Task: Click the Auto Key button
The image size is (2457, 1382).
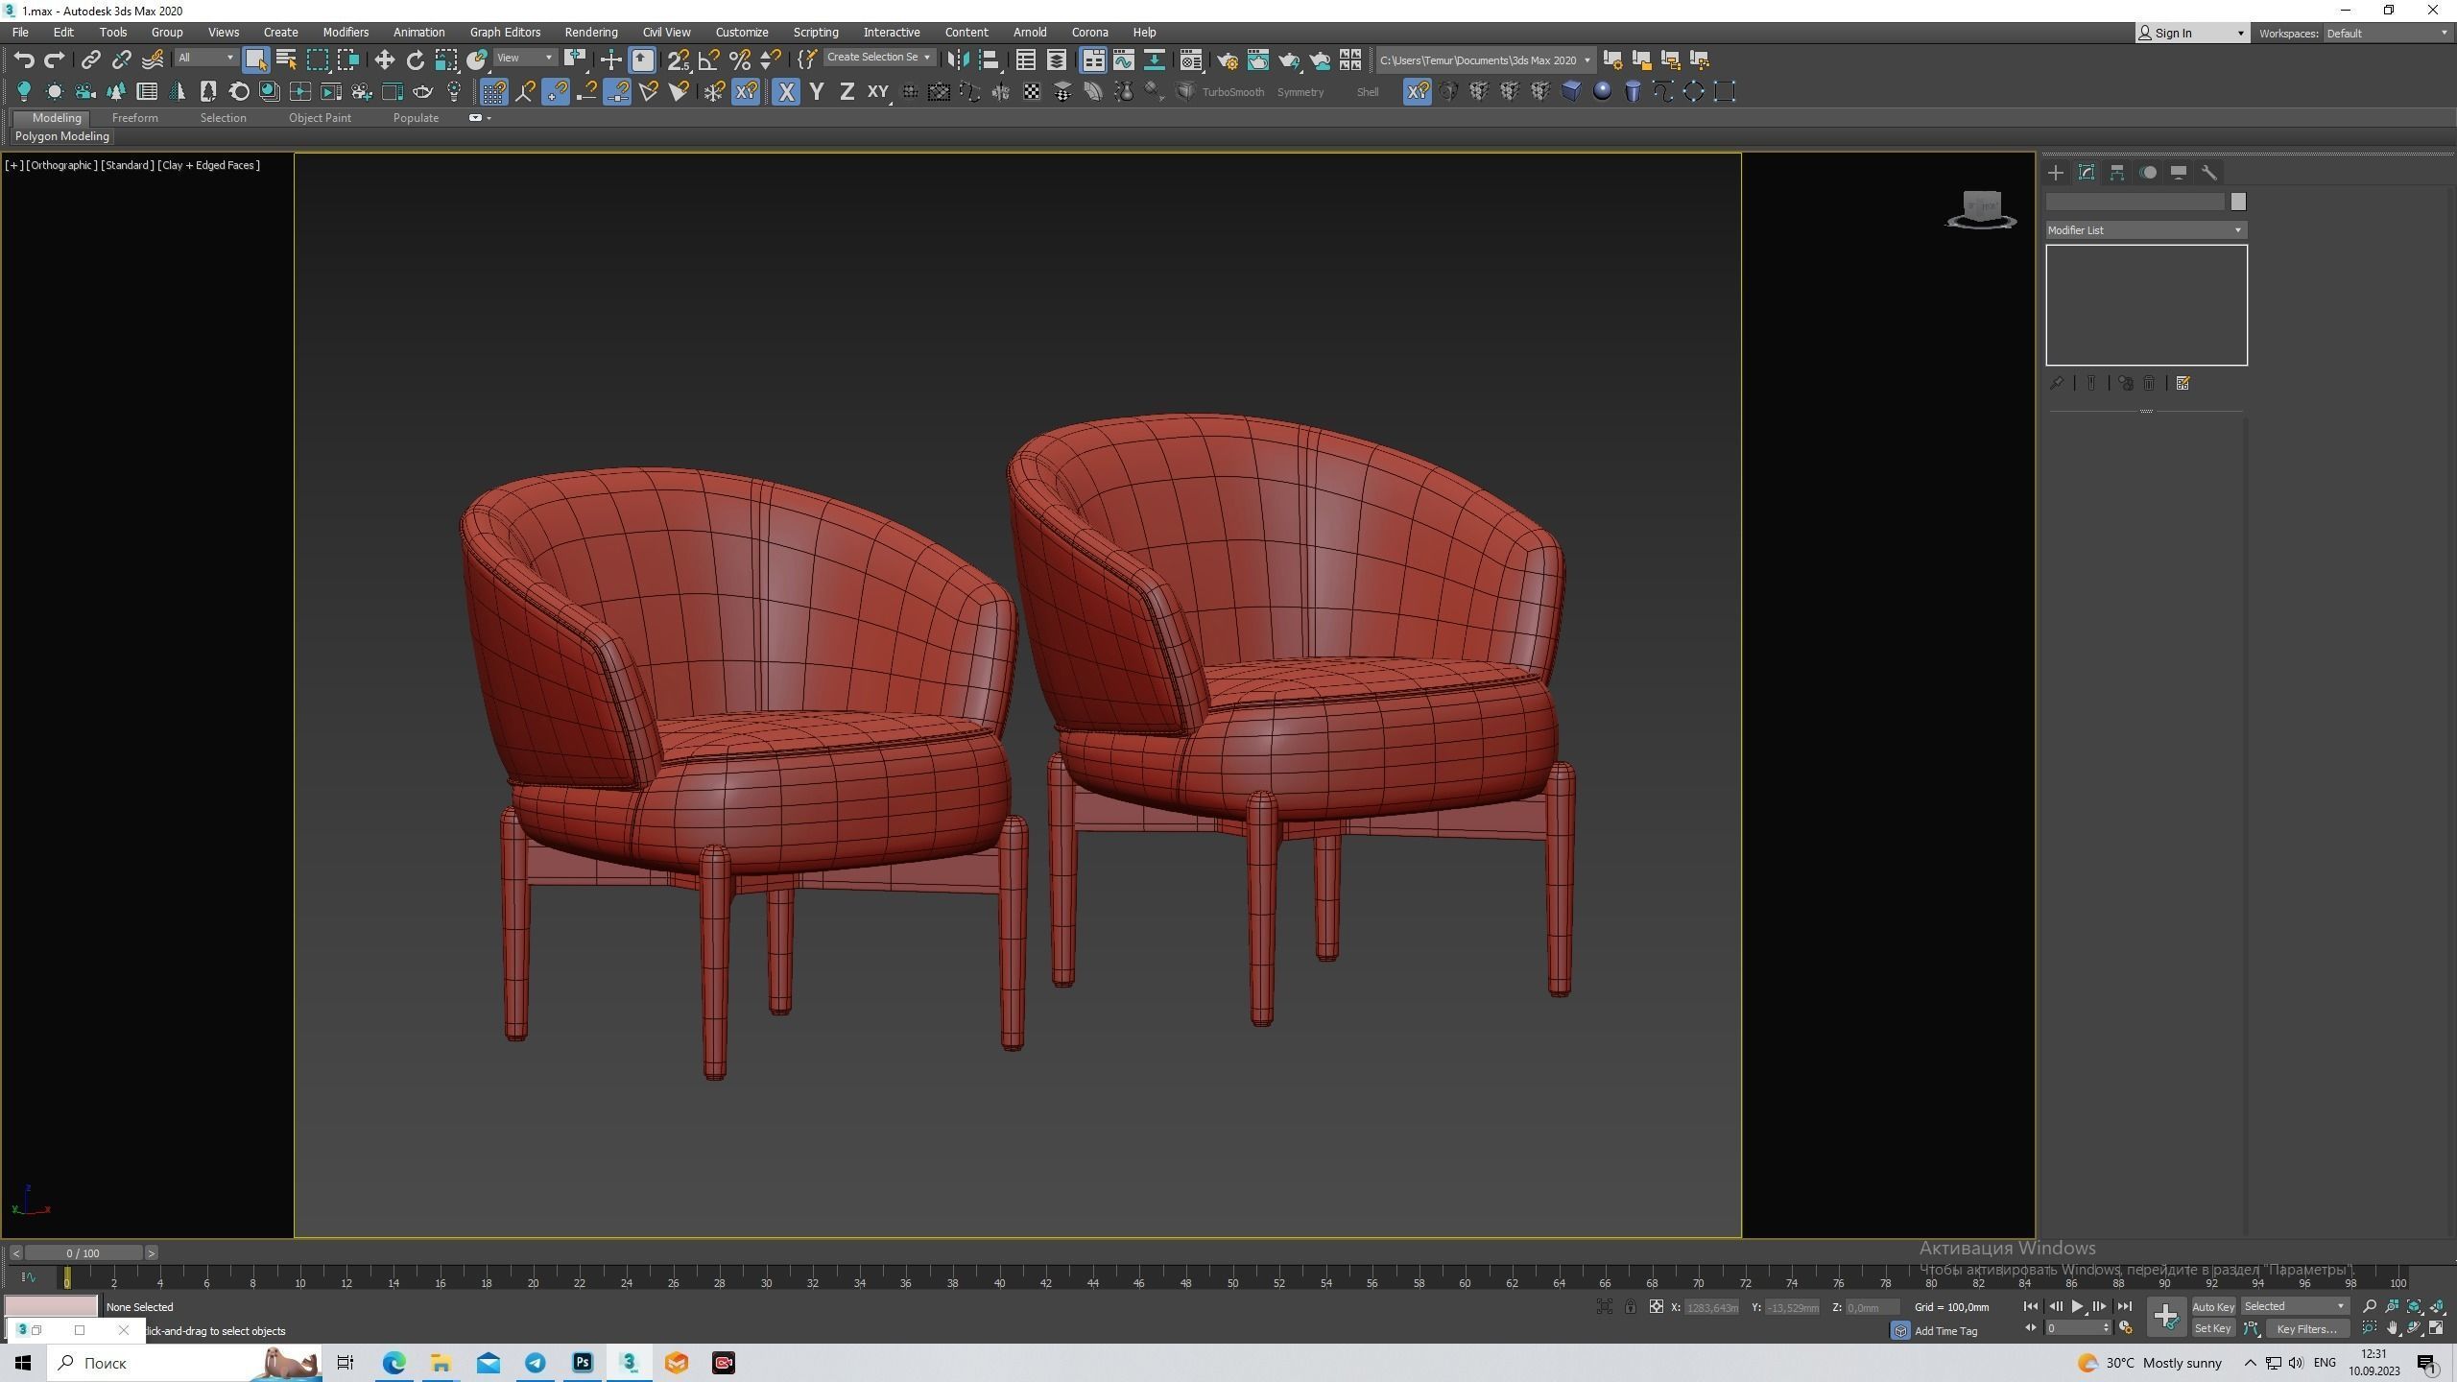Action: click(x=2213, y=1306)
